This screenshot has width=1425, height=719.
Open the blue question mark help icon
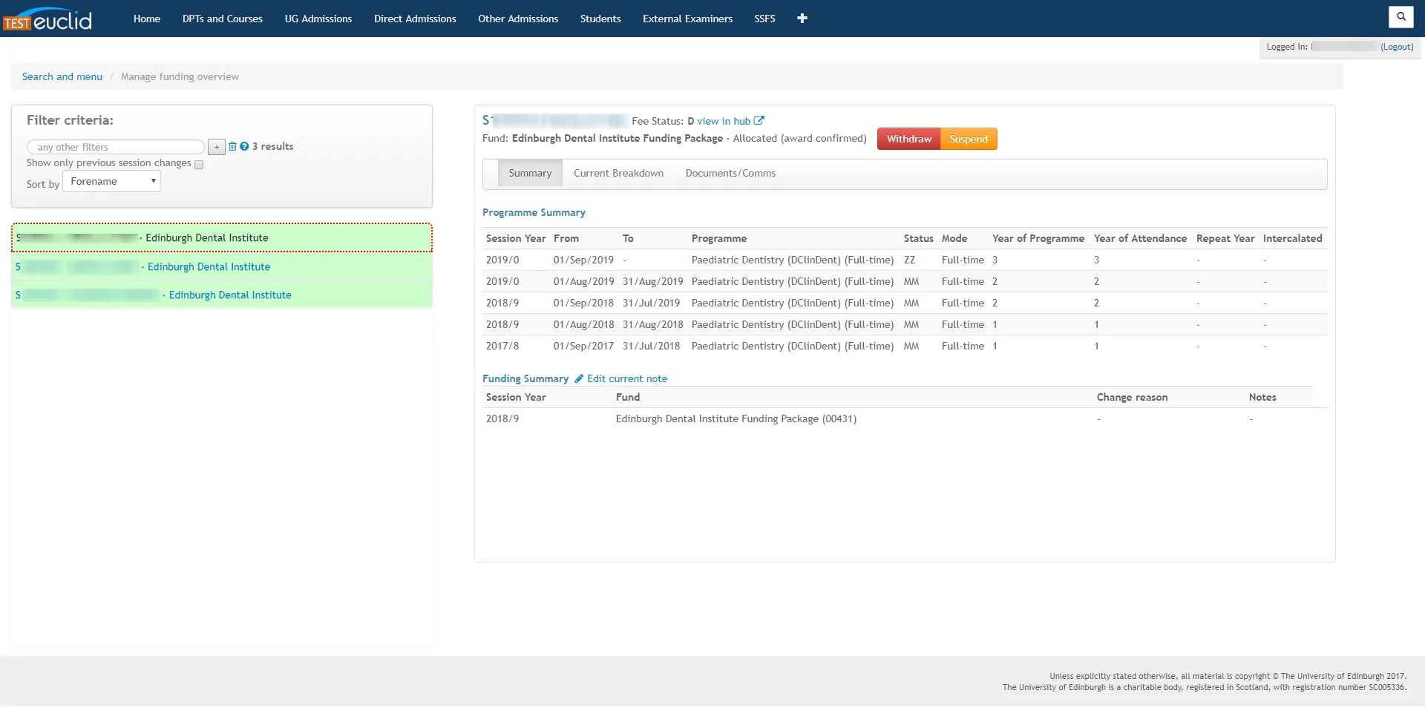(244, 147)
